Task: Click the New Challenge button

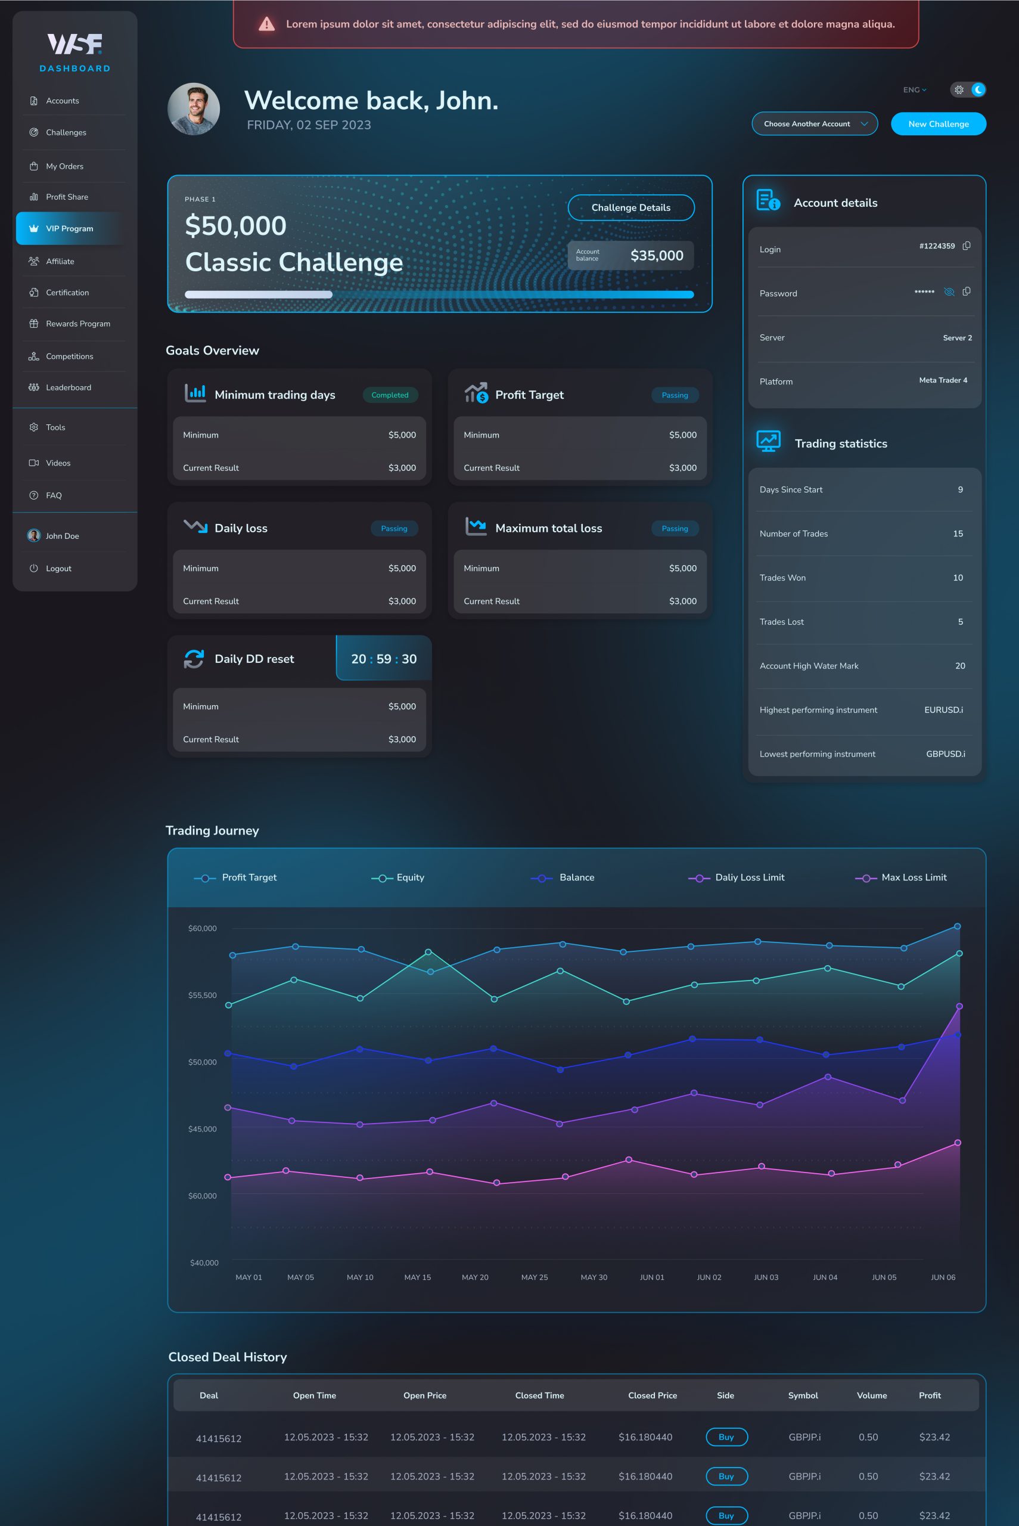Action: coord(939,123)
